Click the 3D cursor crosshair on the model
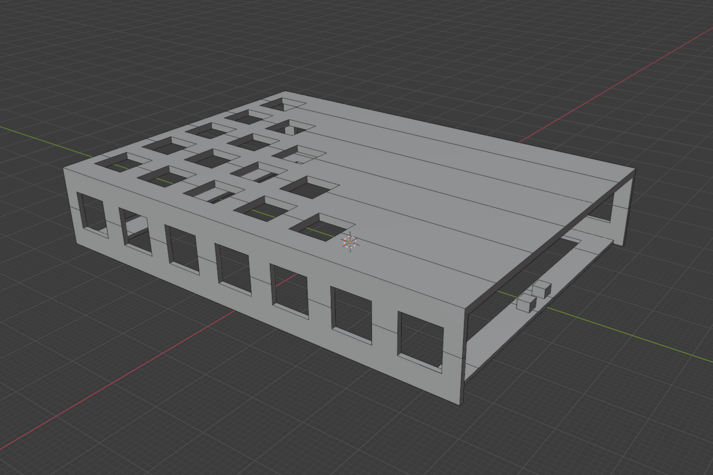The height and width of the screenshot is (475, 713). point(350,242)
